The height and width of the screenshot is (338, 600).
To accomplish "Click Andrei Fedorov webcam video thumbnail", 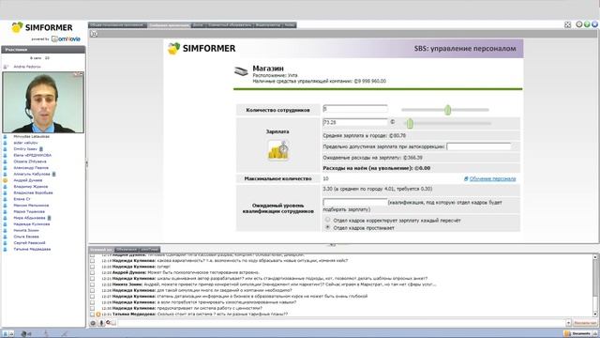I will point(43,102).
